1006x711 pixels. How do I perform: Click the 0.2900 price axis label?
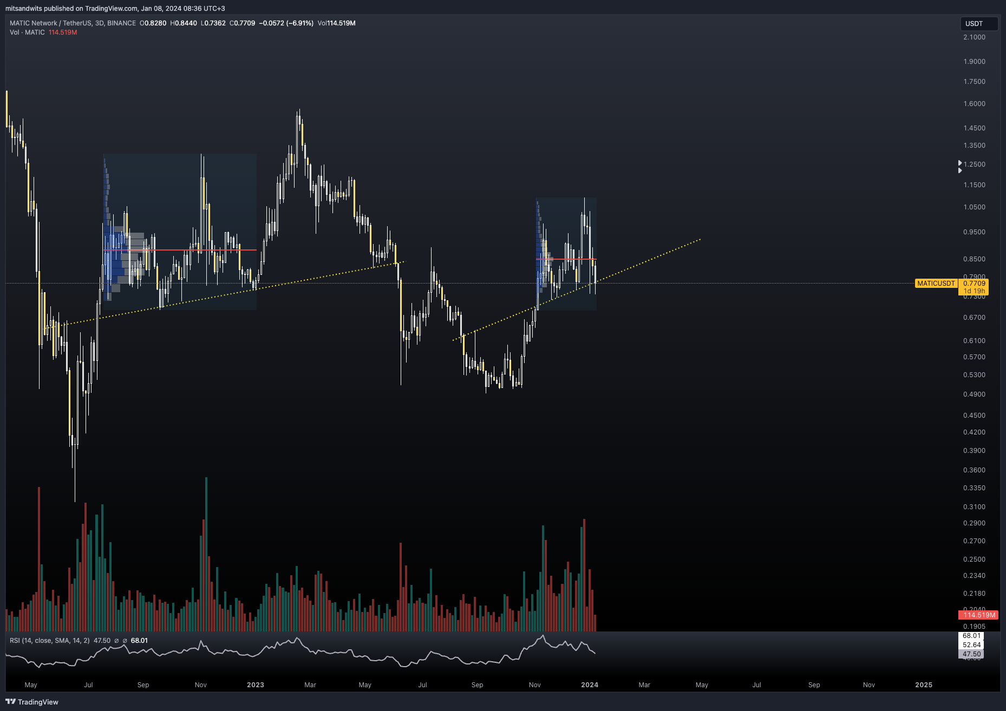974,523
